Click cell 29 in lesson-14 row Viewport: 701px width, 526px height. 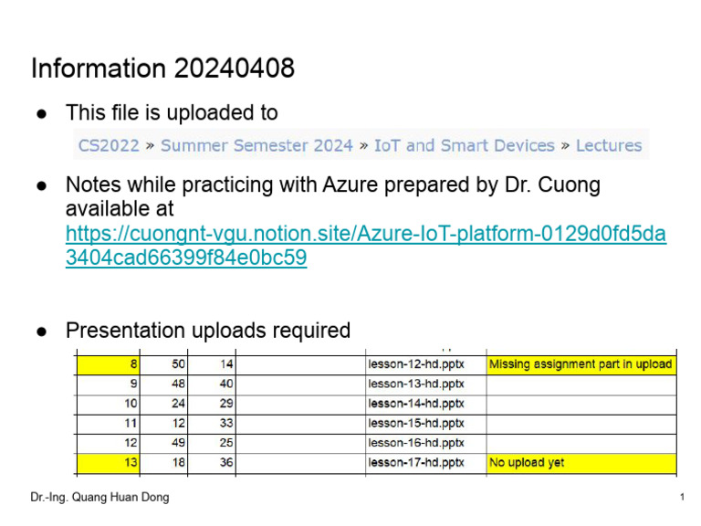coord(212,404)
